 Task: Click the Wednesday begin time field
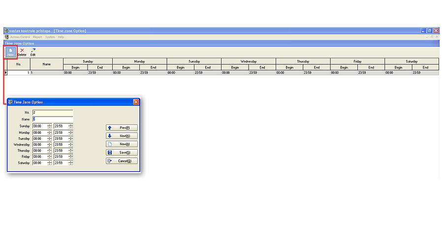[x=39, y=145]
